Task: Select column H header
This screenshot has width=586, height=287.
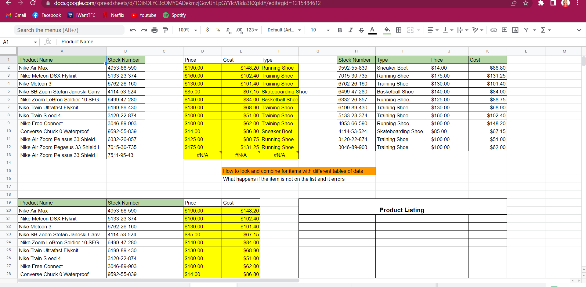Action: 356,51
